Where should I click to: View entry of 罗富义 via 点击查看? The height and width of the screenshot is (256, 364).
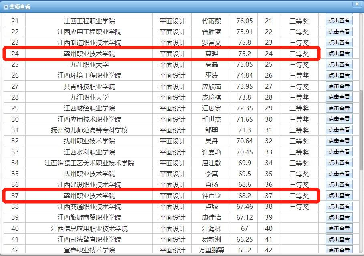[339, 42]
